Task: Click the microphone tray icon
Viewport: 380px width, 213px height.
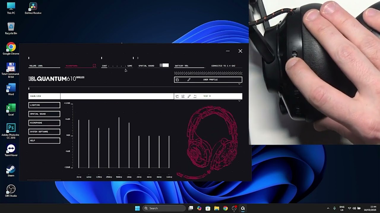Action: (x=335, y=208)
